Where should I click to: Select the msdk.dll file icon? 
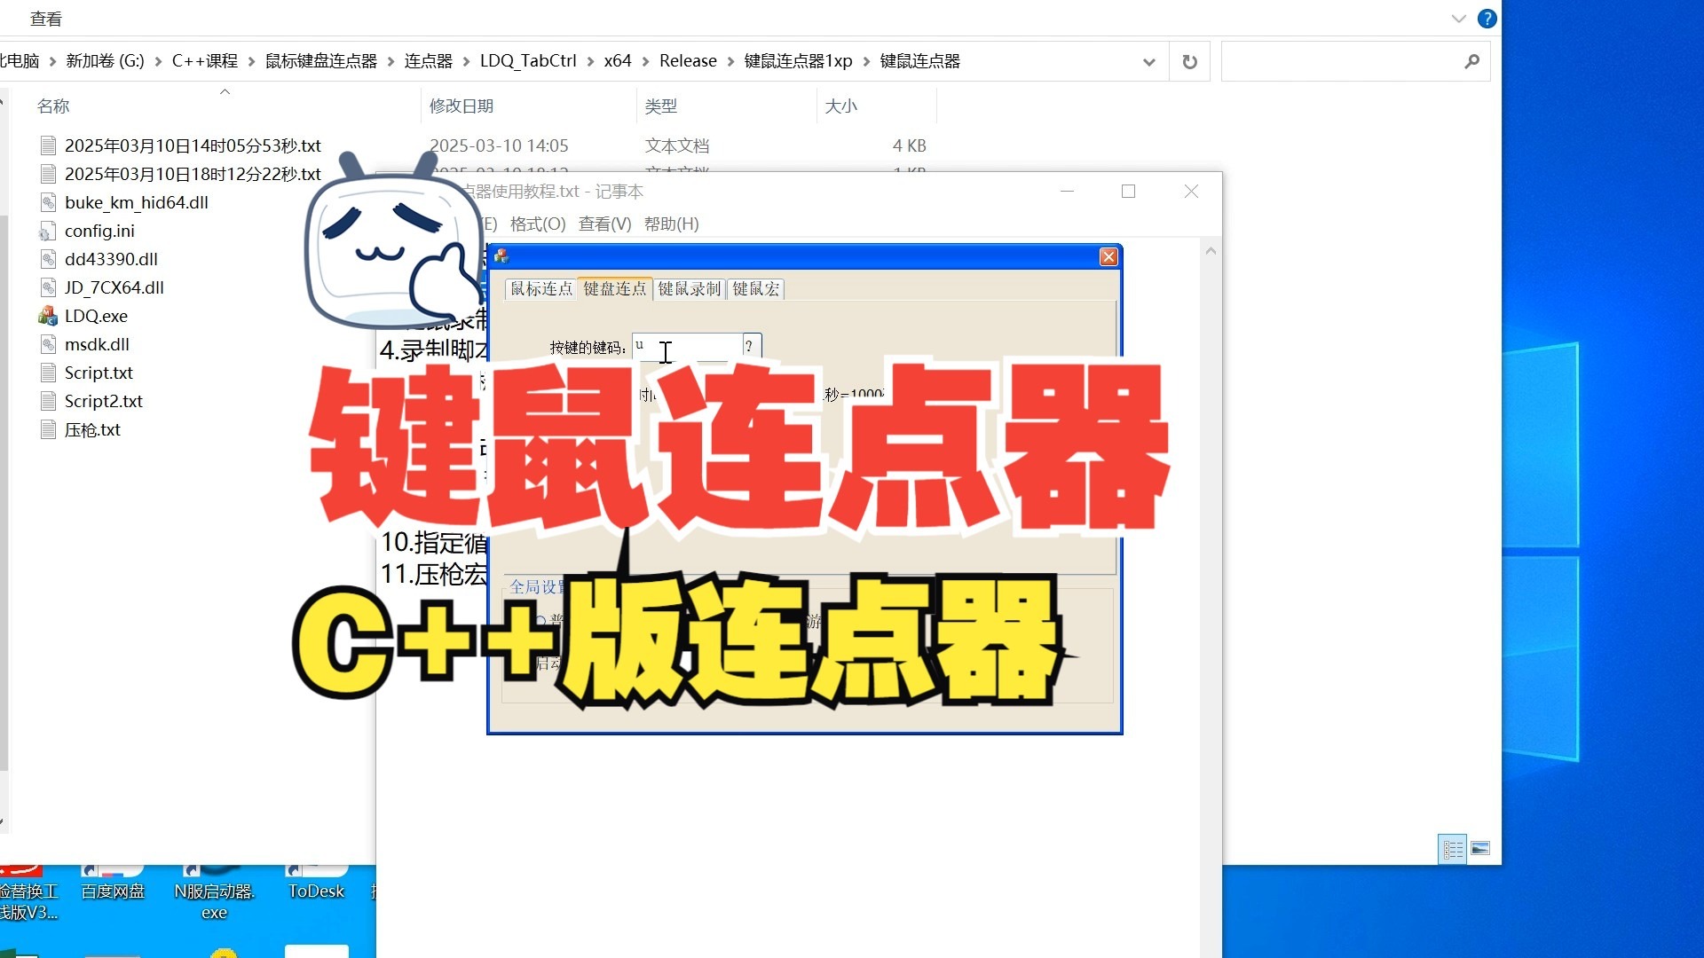(x=49, y=344)
